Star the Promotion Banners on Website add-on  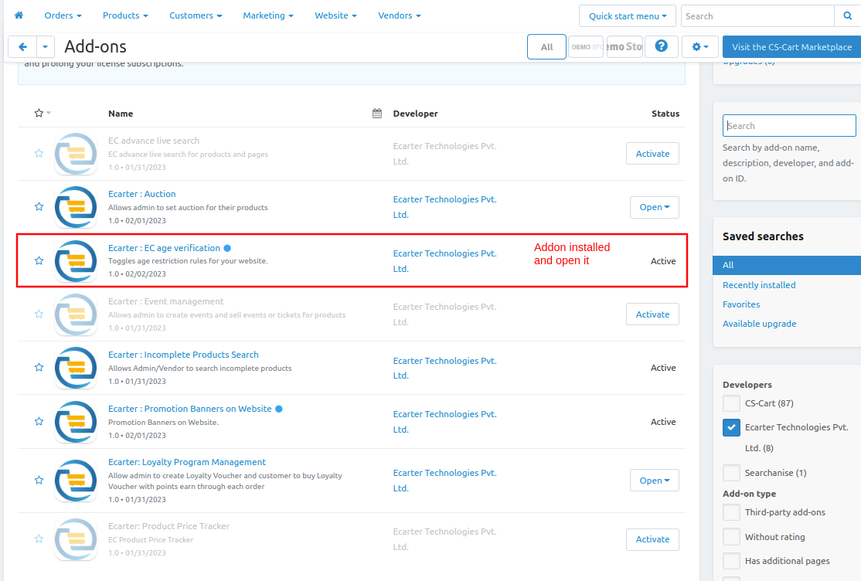[39, 421]
